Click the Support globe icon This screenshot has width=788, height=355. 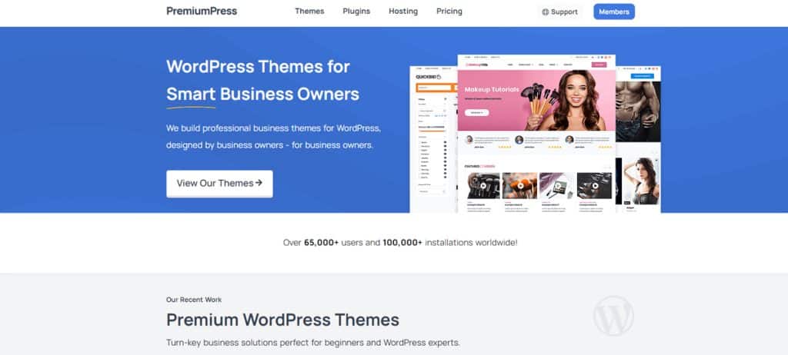(546, 12)
